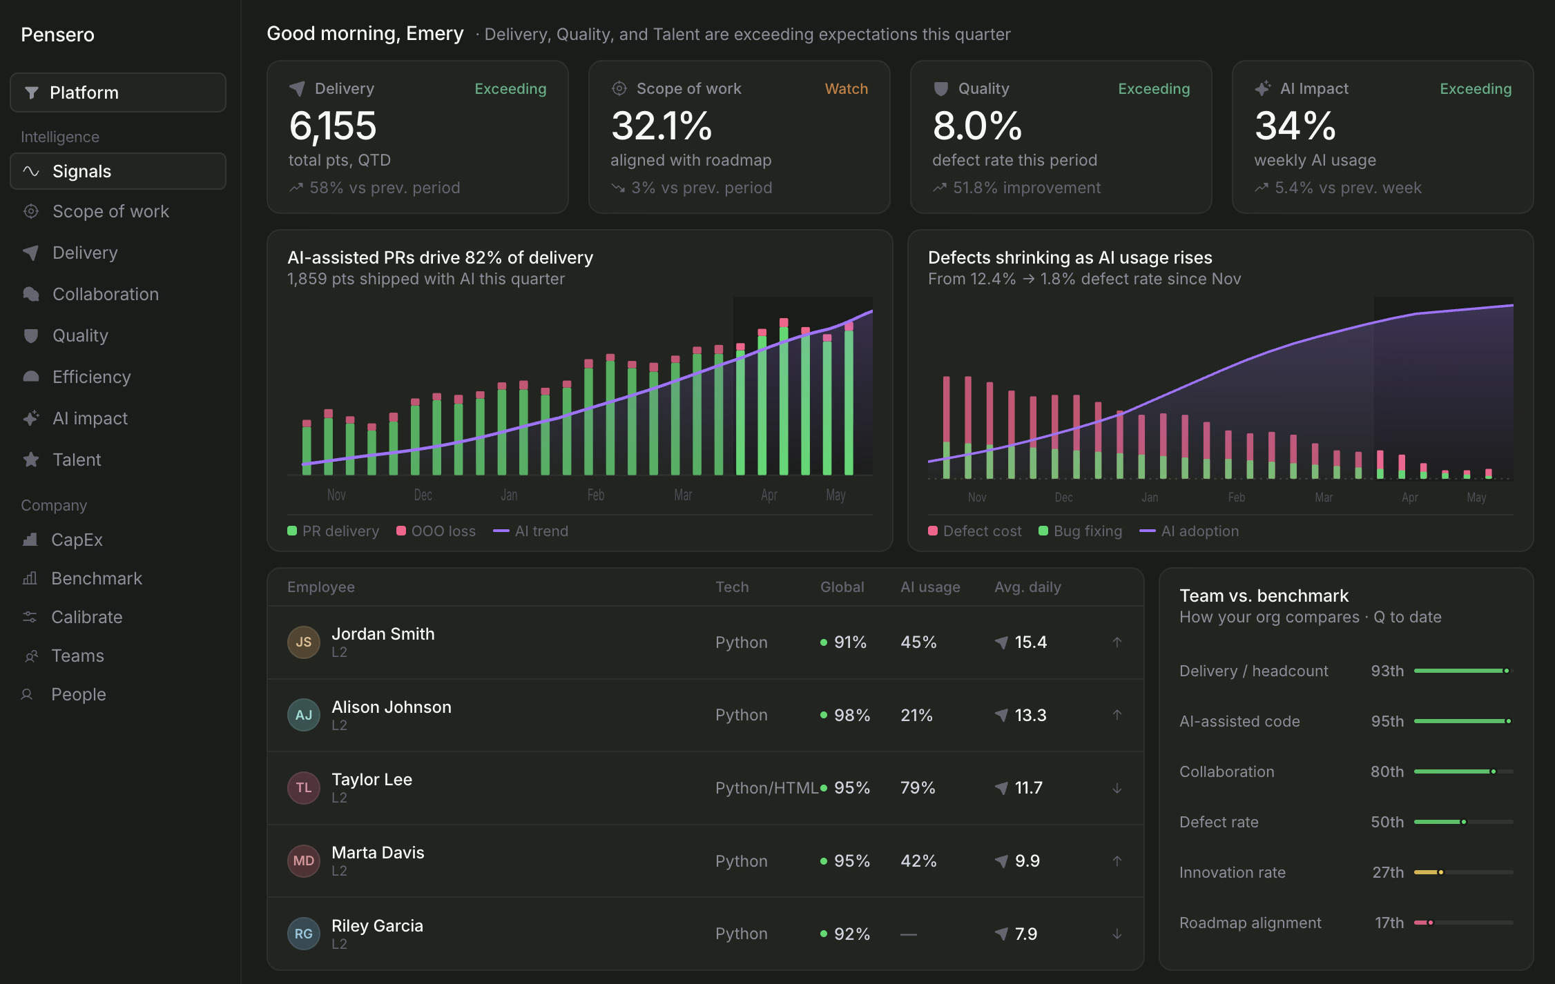Click the CapEx chart icon
The image size is (1555, 984).
coord(30,540)
